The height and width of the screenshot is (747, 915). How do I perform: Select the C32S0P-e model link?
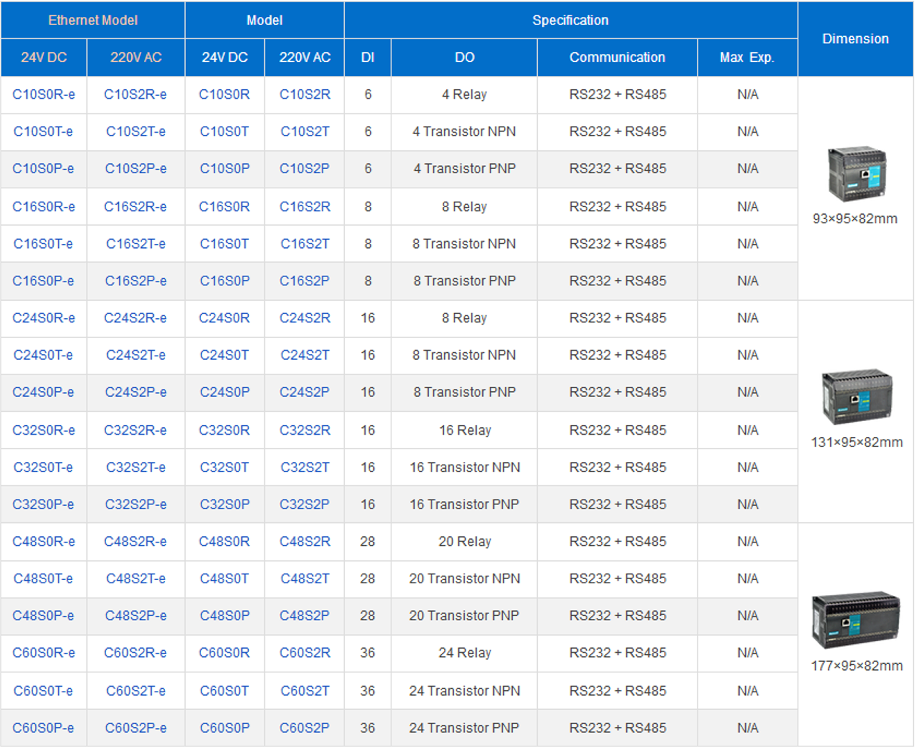pyautogui.click(x=44, y=504)
